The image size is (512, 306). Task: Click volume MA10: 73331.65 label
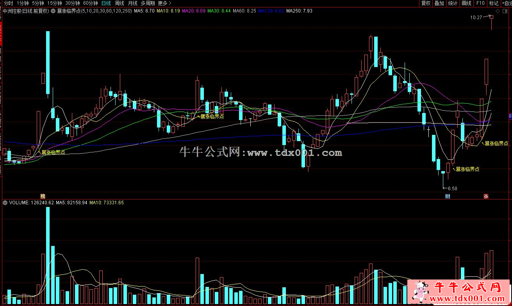click(107, 203)
